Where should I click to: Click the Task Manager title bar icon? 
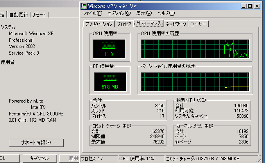pyautogui.click(x=84, y=6)
